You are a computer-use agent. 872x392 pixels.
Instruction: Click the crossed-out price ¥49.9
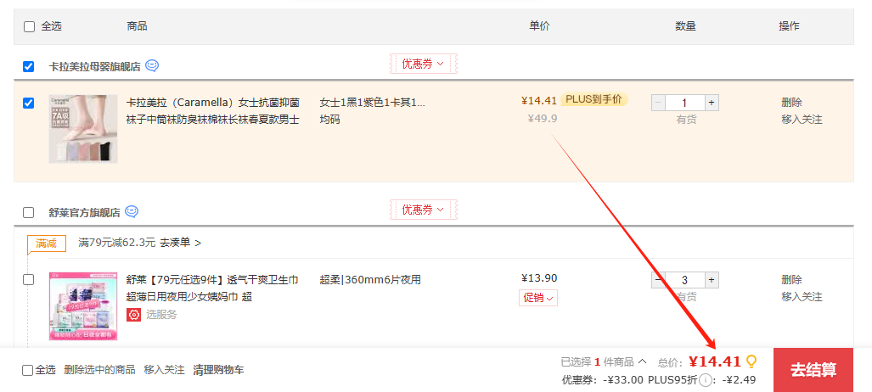pyautogui.click(x=543, y=119)
